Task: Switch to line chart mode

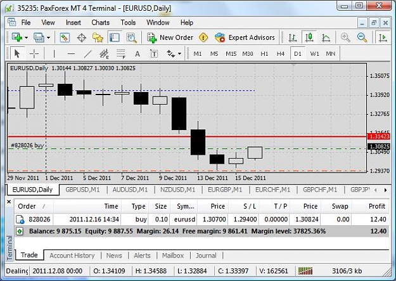Action: [326, 37]
